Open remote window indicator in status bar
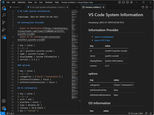This screenshot has width=154, height=115. 3,113
